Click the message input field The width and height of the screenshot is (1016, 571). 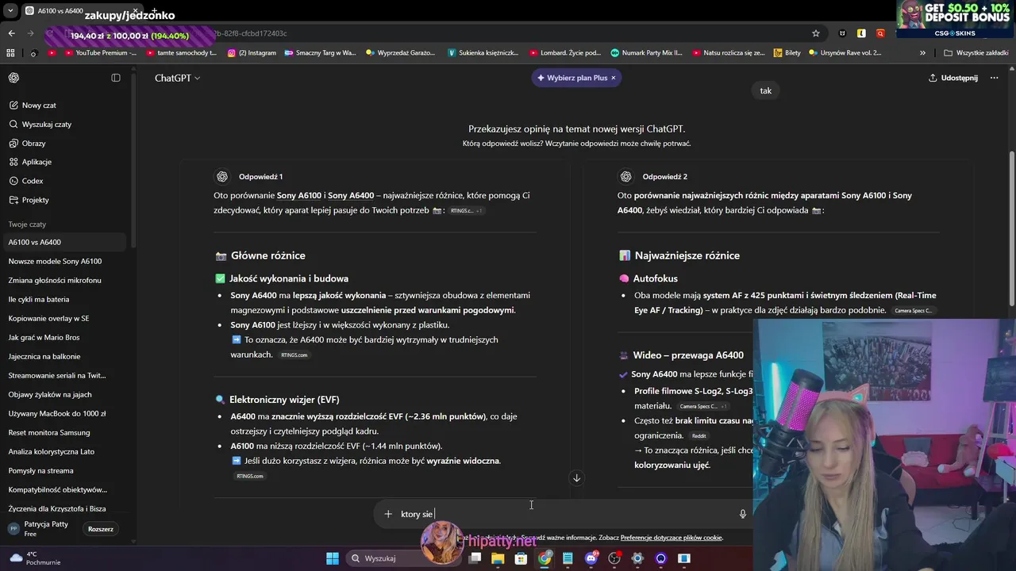tap(564, 514)
